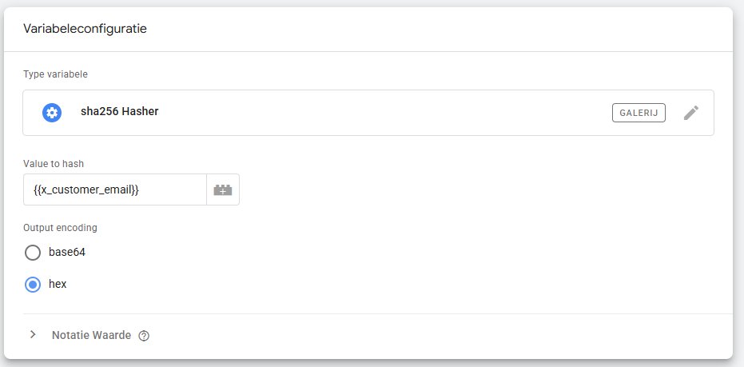
Task: Click the Value to hash label
Action: coord(54,164)
